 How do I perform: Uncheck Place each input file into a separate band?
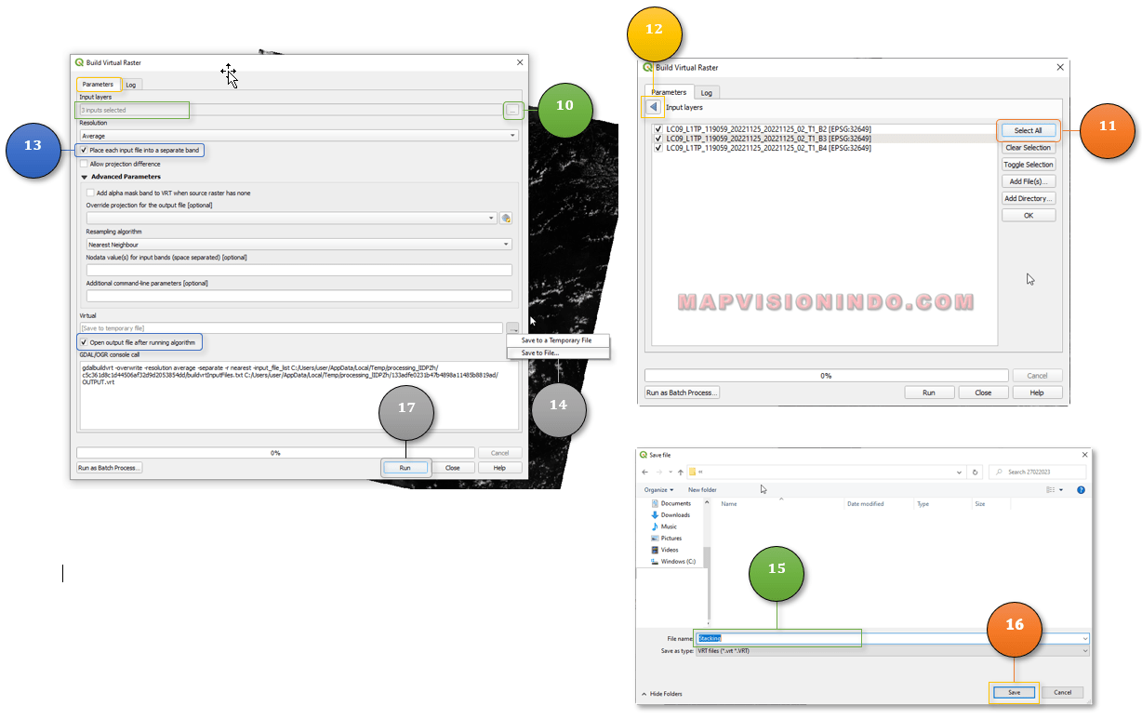click(x=85, y=150)
